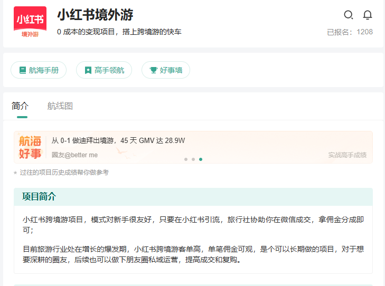Viewport: 385px width, 286px height.
Task: Select the third active carousel dot
Action: pyautogui.click(x=201, y=159)
